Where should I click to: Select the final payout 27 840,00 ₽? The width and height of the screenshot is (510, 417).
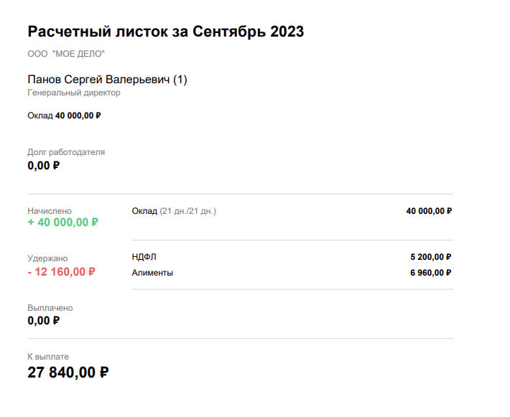tap(68, 372)
